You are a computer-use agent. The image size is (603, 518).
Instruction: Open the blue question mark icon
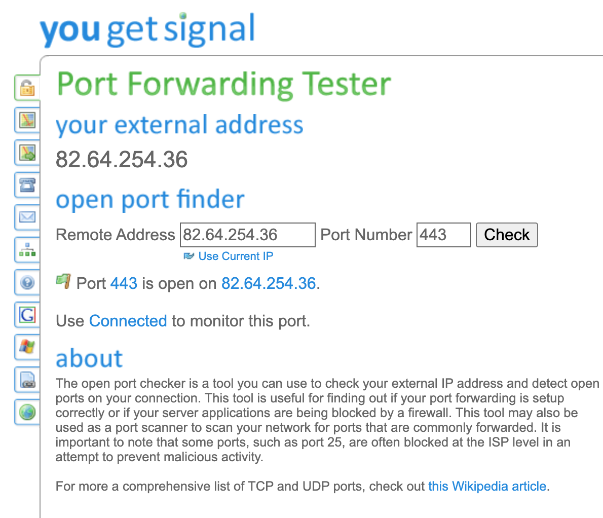tap(27, 282)
